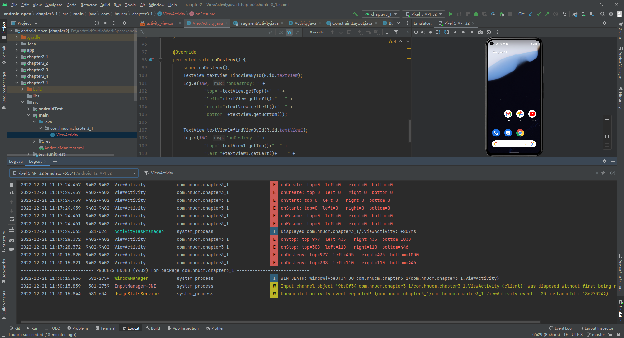This screenshot has height=338, width=624.
Task: Open IDE settings gear in main toolbar
Action: click(611, 14)
